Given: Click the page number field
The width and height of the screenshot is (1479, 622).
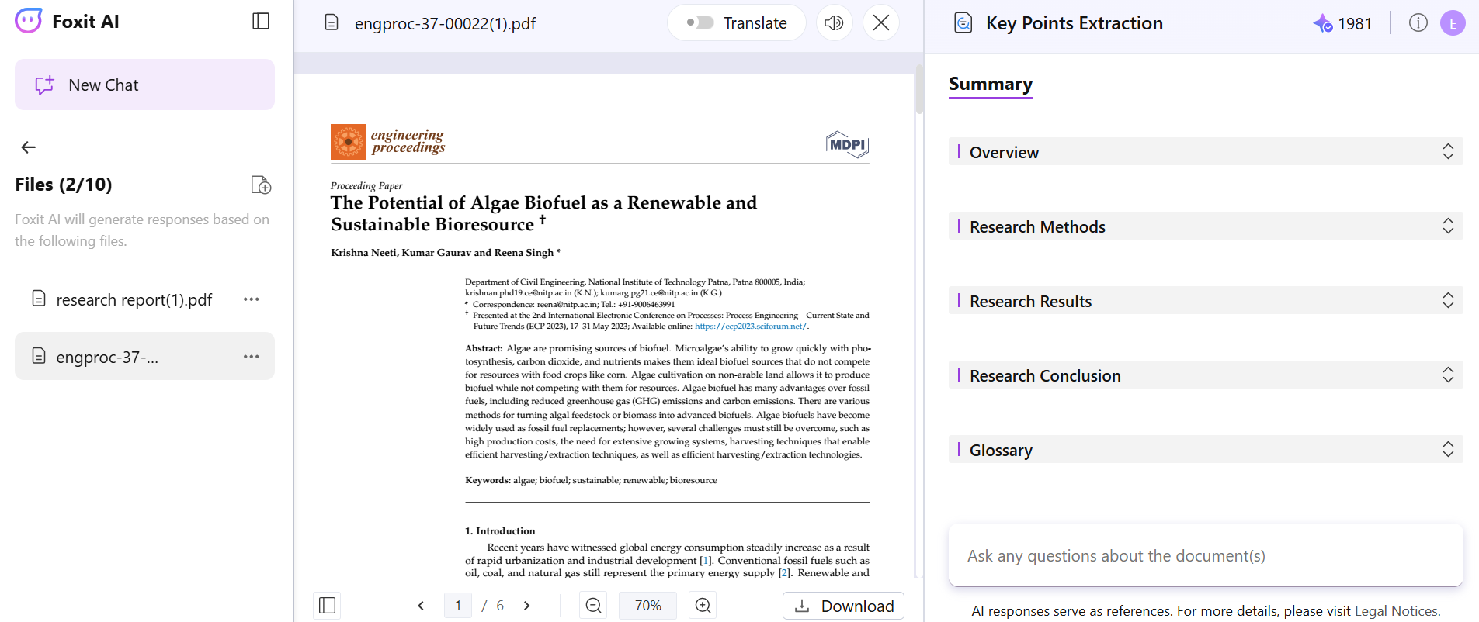Looking at the screenshot, I should tap(458, 606).
